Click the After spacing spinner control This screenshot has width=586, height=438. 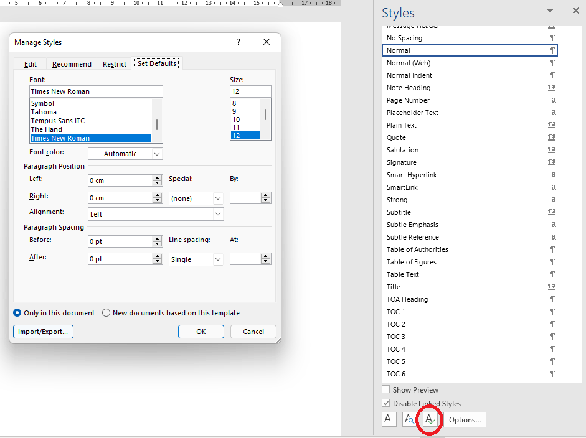click(158, 259)
